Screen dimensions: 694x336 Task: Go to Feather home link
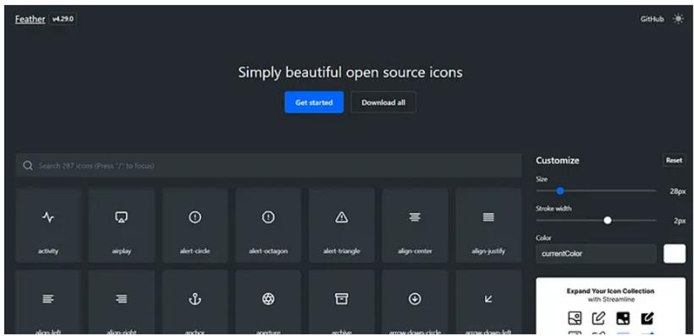pyautogui.click(x=30, y=19)
